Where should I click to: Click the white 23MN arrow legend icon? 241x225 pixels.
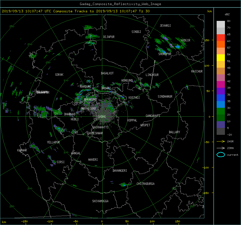coord(221,148)
